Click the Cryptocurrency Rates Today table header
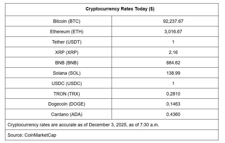The height and width of the screenshot is (143, 225). 120,9
